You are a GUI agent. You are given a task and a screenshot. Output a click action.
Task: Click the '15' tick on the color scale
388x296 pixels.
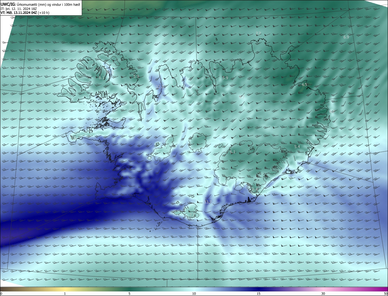[x=259, y=294]
